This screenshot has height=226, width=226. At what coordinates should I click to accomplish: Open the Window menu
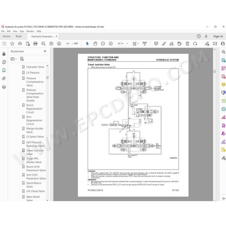(x=30, y=31)
